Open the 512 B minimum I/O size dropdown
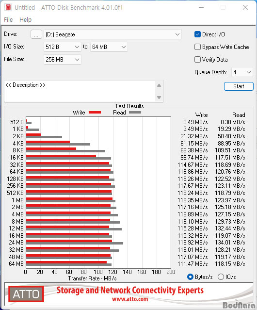The width and height of the screenshot is (257, 310). point(62,47)
